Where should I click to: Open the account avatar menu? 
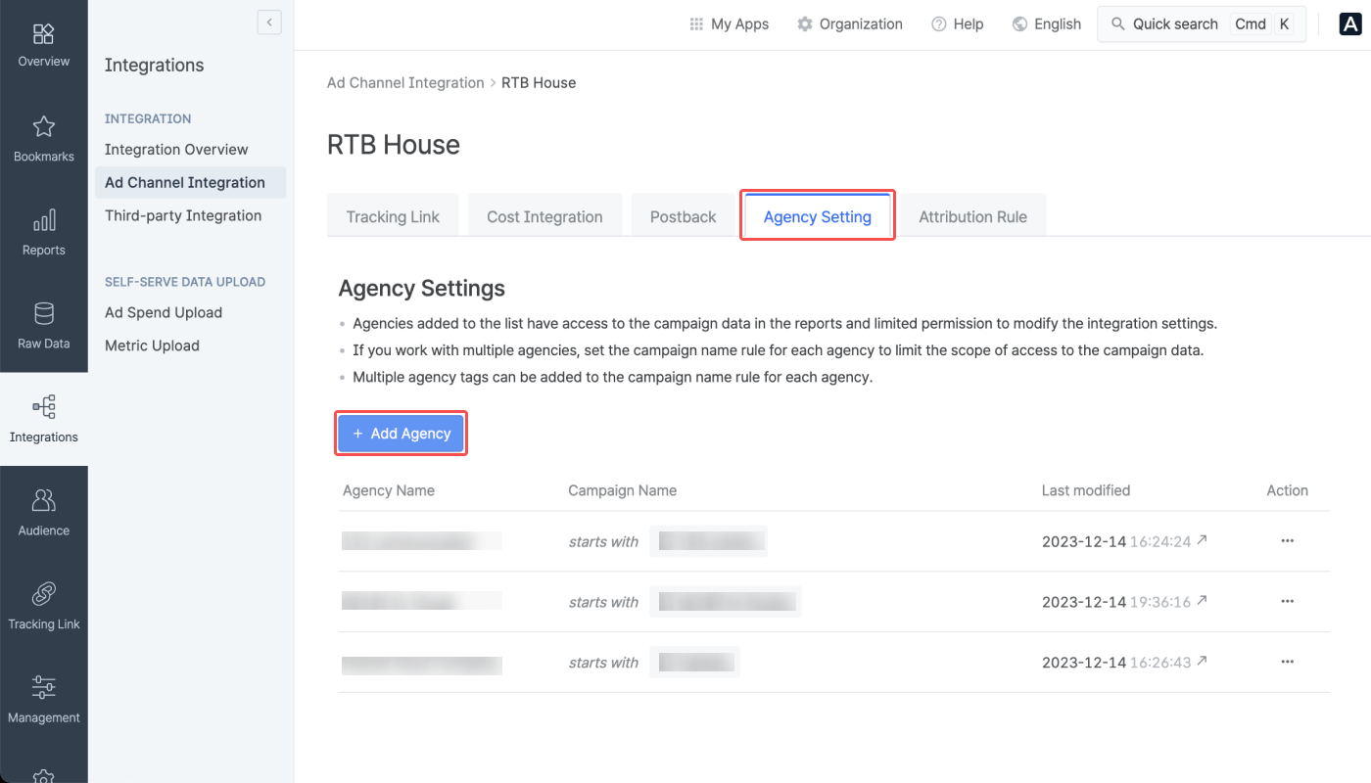[1350, 24]
